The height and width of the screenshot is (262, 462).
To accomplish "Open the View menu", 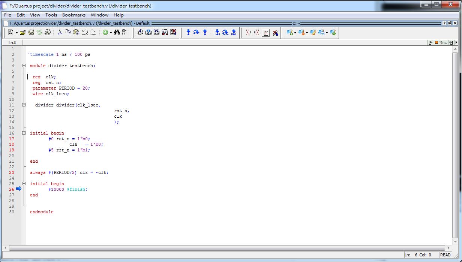I will coord(35,15).
